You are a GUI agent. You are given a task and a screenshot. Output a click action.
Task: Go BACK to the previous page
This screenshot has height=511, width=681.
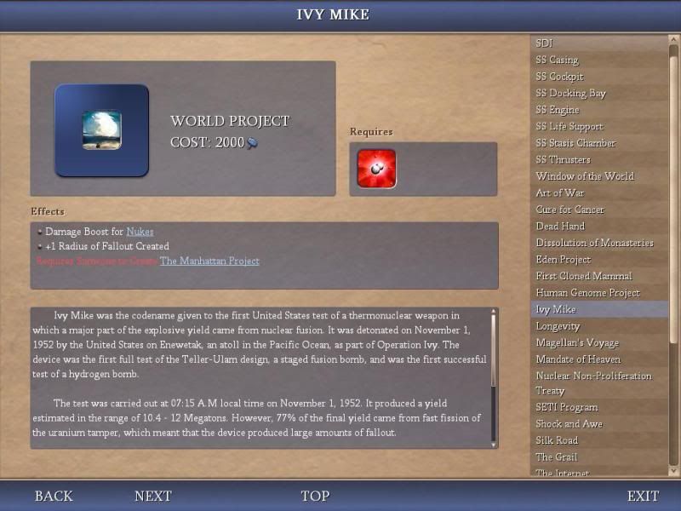click(54, 496)
